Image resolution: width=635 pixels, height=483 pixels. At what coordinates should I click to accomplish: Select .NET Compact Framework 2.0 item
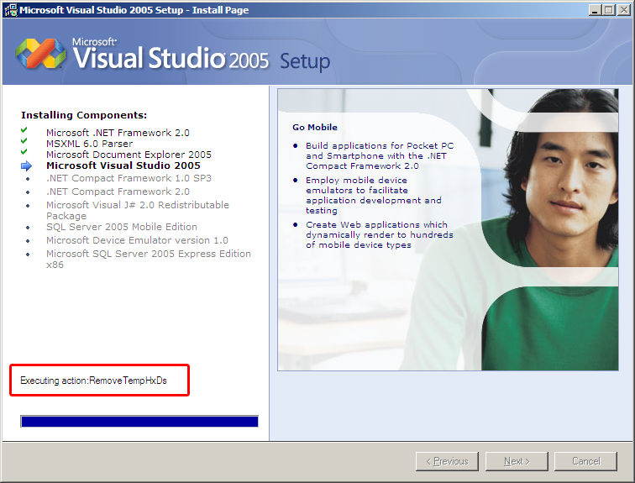coord(118,192)
